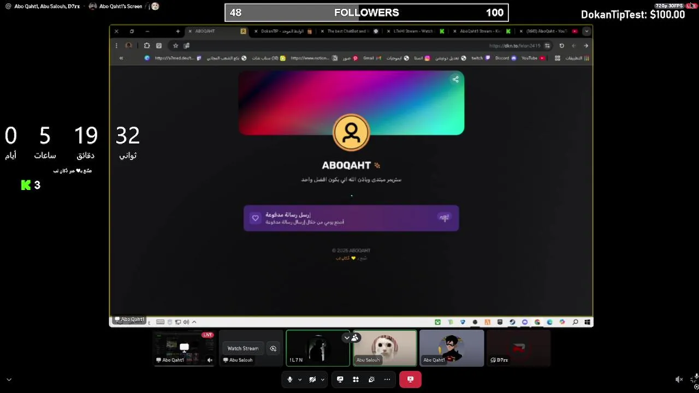Switch to AboQaht1 Stream Kick tab
Viewport: 699px width, 393px height.
coord(481,31)
